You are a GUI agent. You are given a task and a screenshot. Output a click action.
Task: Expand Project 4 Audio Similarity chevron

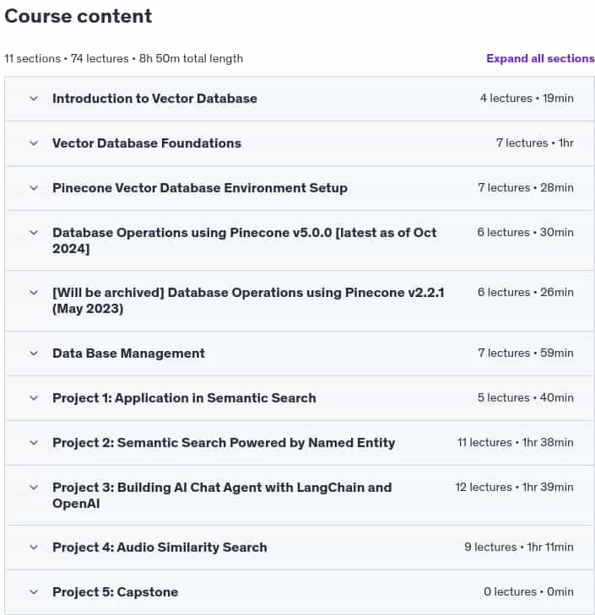coord(34,548)
